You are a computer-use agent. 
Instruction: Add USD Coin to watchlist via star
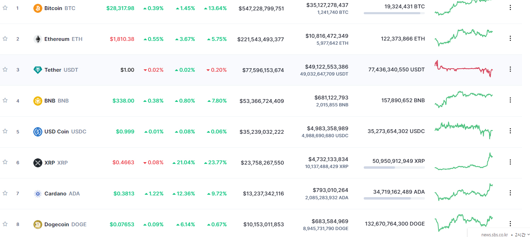[x=5, y=131]
